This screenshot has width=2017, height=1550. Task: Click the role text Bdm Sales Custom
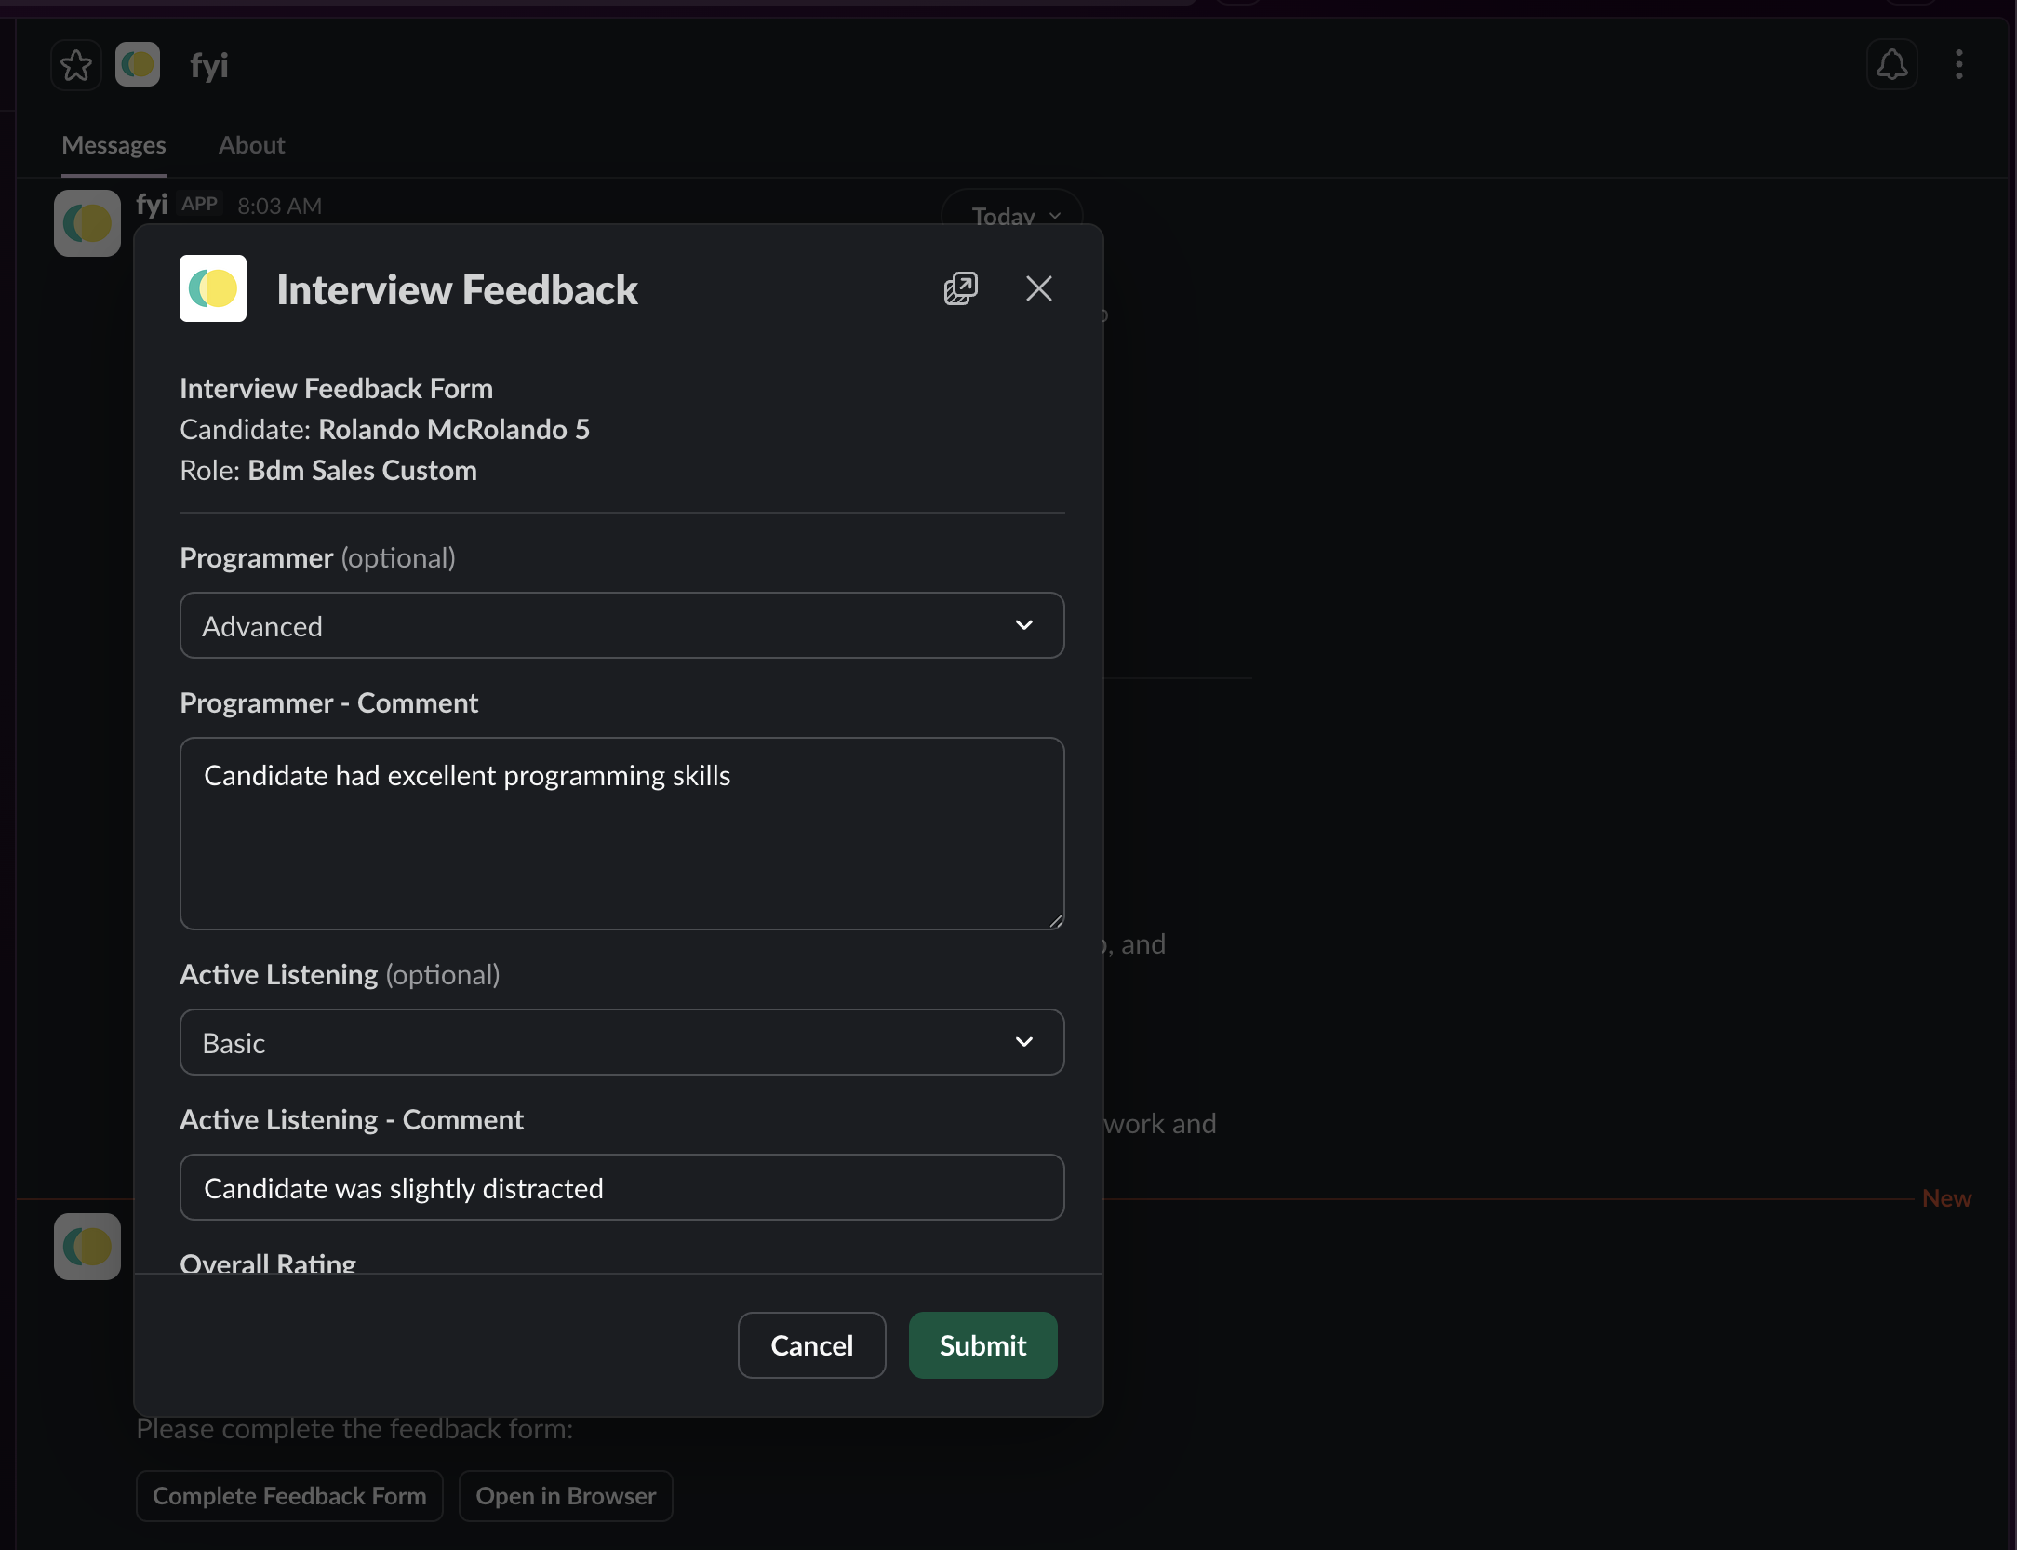[363, 471]
